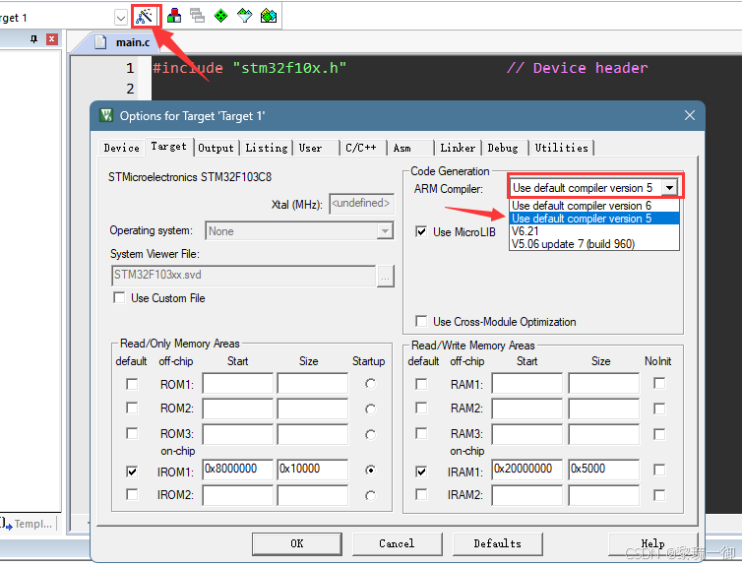742x567 pixels.
Task: Select V6.21 compiler option
Action: (x=594, y=231)
